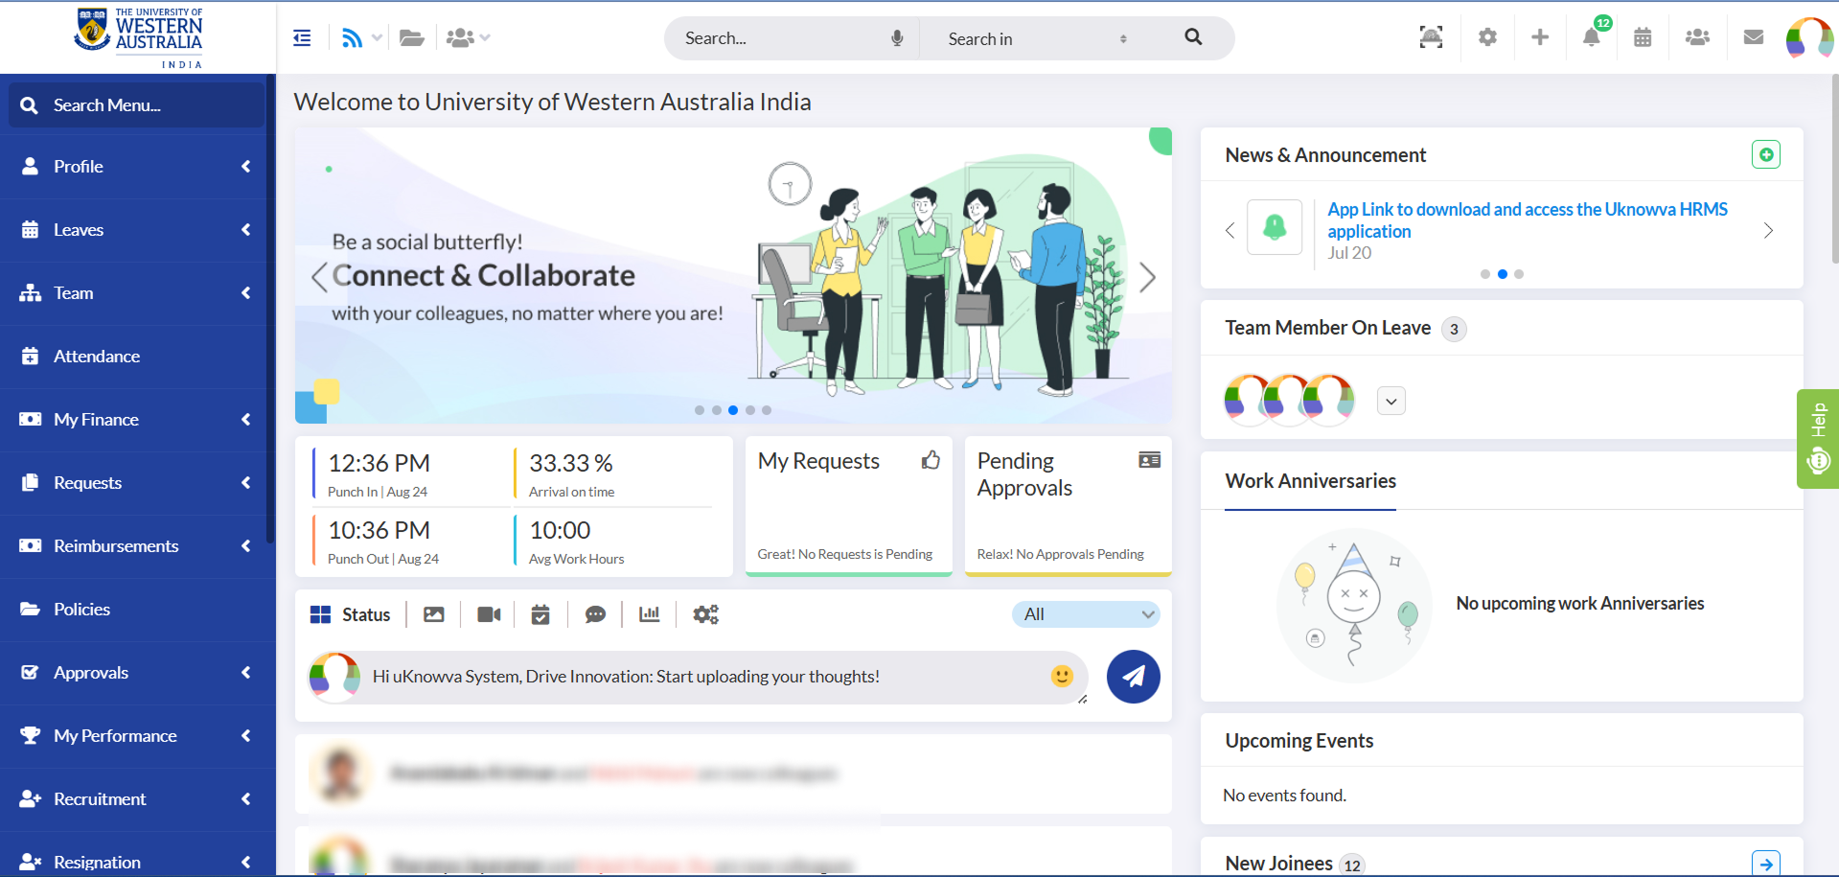Open the folder icon in top bar
Screen dimensions: 1839x877
click(412, 38)
